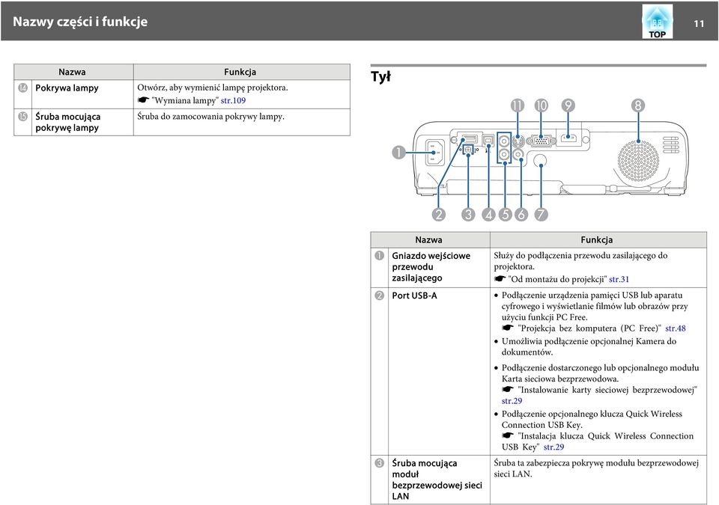The height and width of the screenshot is (505, 719).
Task: Click the speaker grille in the rear diagram
Action: click(638, 160)
